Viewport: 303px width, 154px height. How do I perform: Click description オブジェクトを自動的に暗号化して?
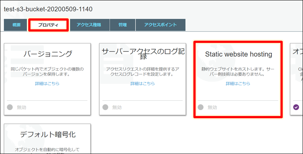point(47,149)
